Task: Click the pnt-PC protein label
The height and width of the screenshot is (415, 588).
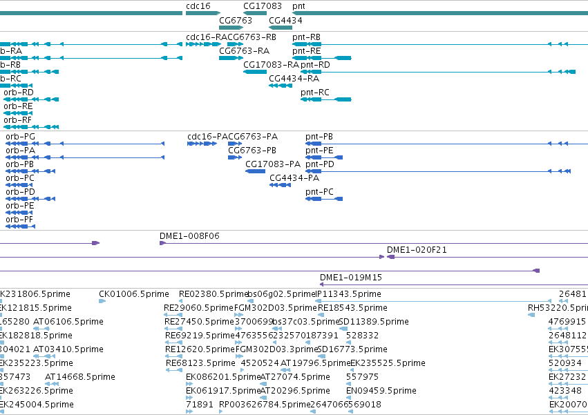Action: (319, 192)
